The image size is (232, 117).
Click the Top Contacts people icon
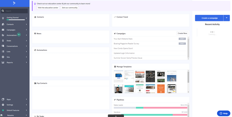(x=35, y=83)
